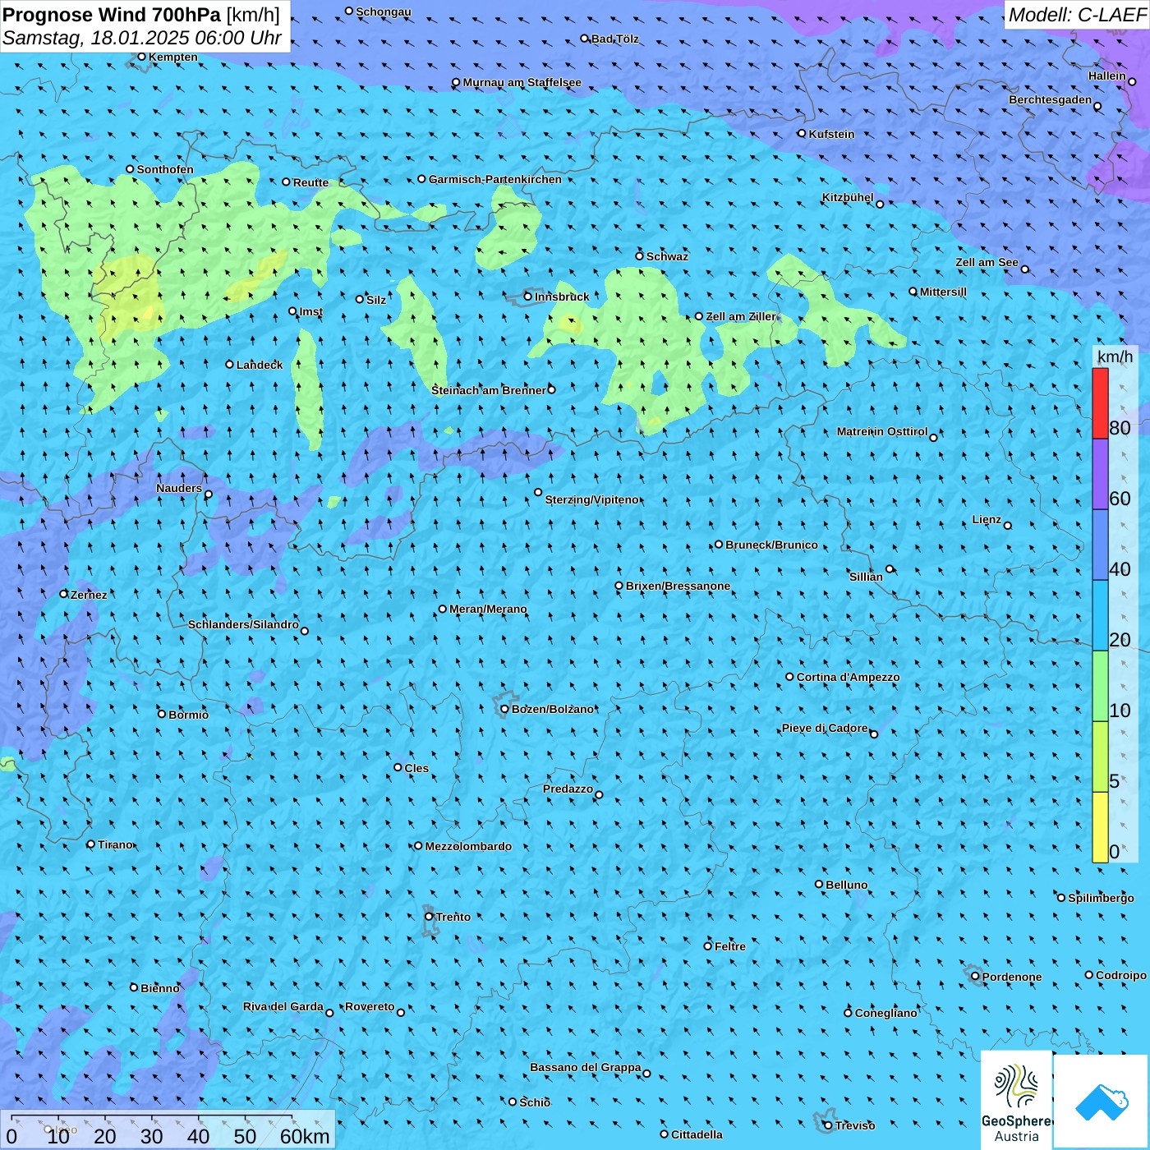1150x1150 pixels.
Task: Click the Cortina d'Ampezzo label
Action: (x=848, y=677)
